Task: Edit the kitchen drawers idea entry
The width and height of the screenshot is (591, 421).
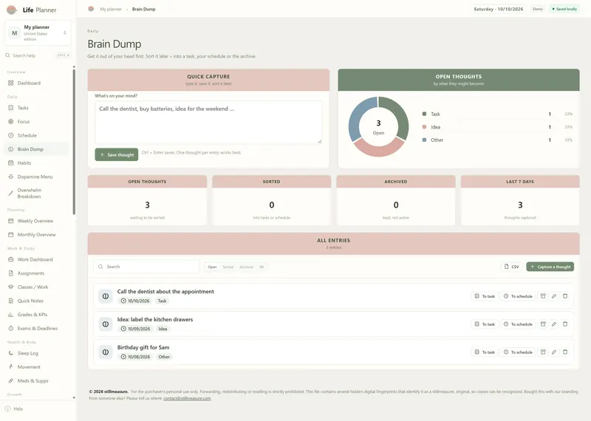Action: point(553,324)
